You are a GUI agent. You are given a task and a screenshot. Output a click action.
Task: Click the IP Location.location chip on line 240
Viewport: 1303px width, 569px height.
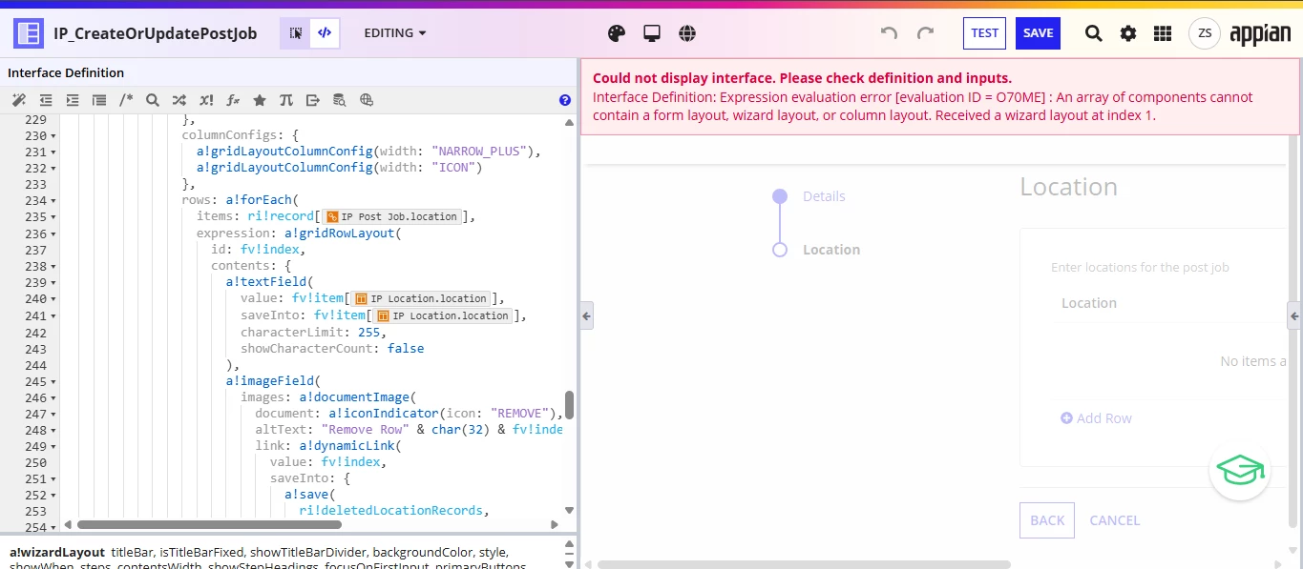pos(421,298)
